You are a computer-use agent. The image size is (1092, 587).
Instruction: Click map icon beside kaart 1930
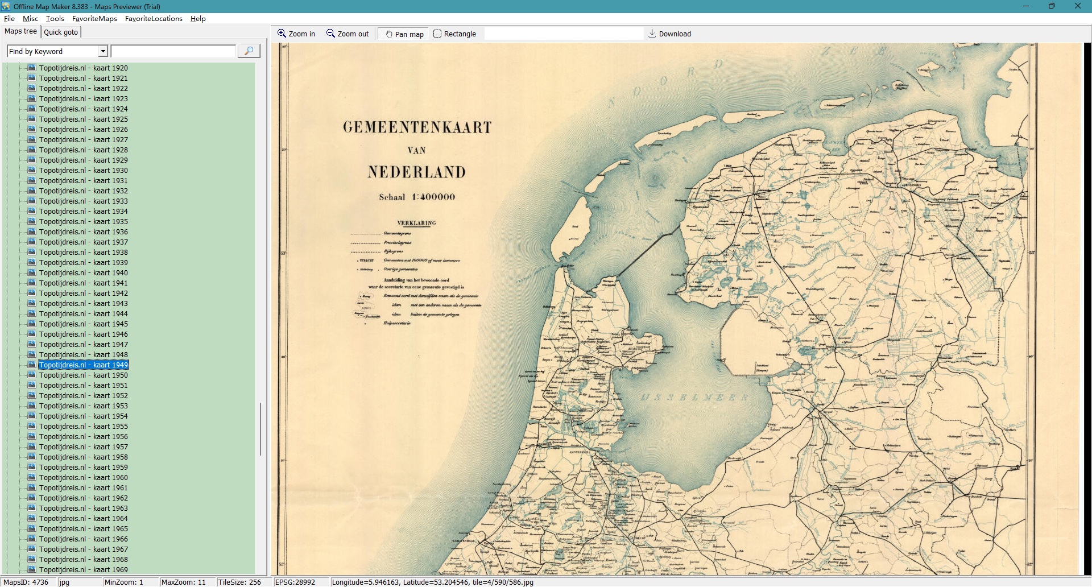pyautogui.click(x=32, y=170)
